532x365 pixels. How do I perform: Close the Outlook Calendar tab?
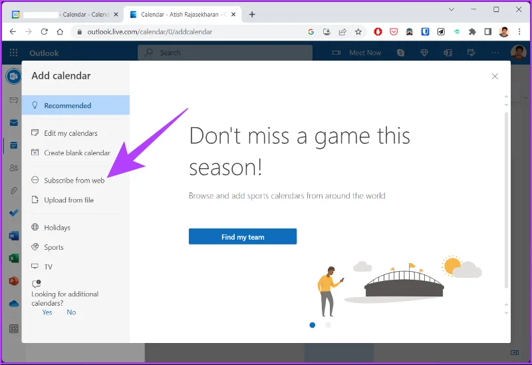[233, 14]
